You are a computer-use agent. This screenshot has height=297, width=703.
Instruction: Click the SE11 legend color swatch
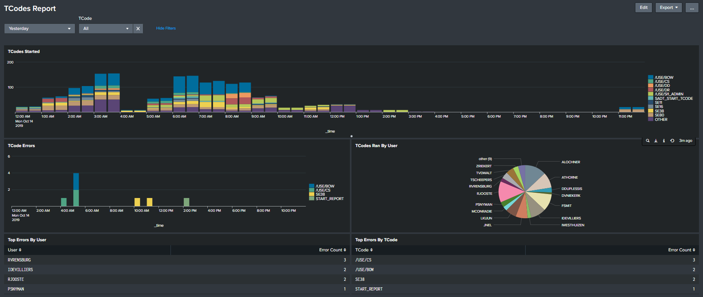pyautogui.click(x=651, y=103)
